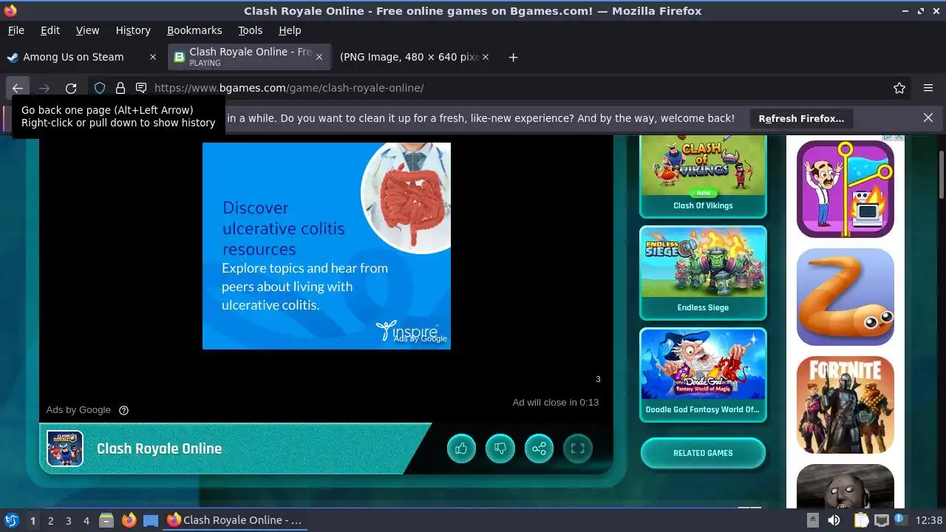Enter fullscreen mode for the game

coord(578,449)
